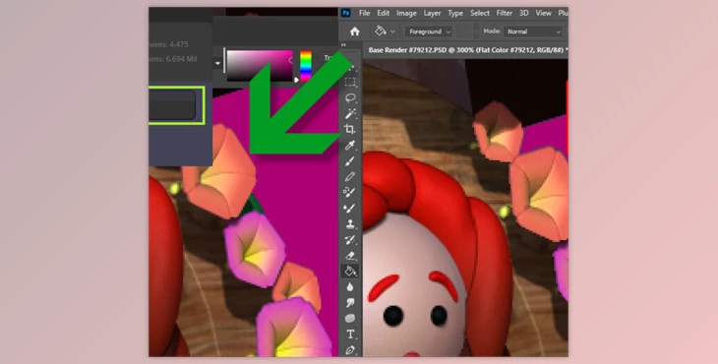
Task: Click the Home icon in options bar
Action: (354, 31)
